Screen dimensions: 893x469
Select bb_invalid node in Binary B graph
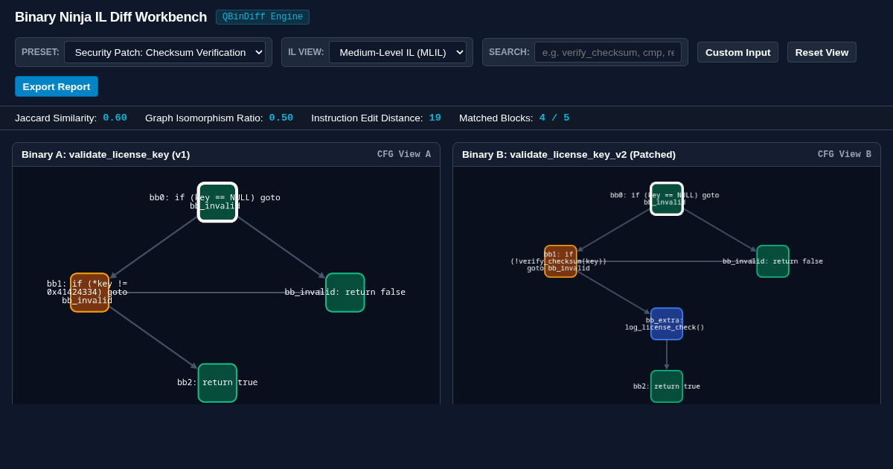[x=773, y=261]
